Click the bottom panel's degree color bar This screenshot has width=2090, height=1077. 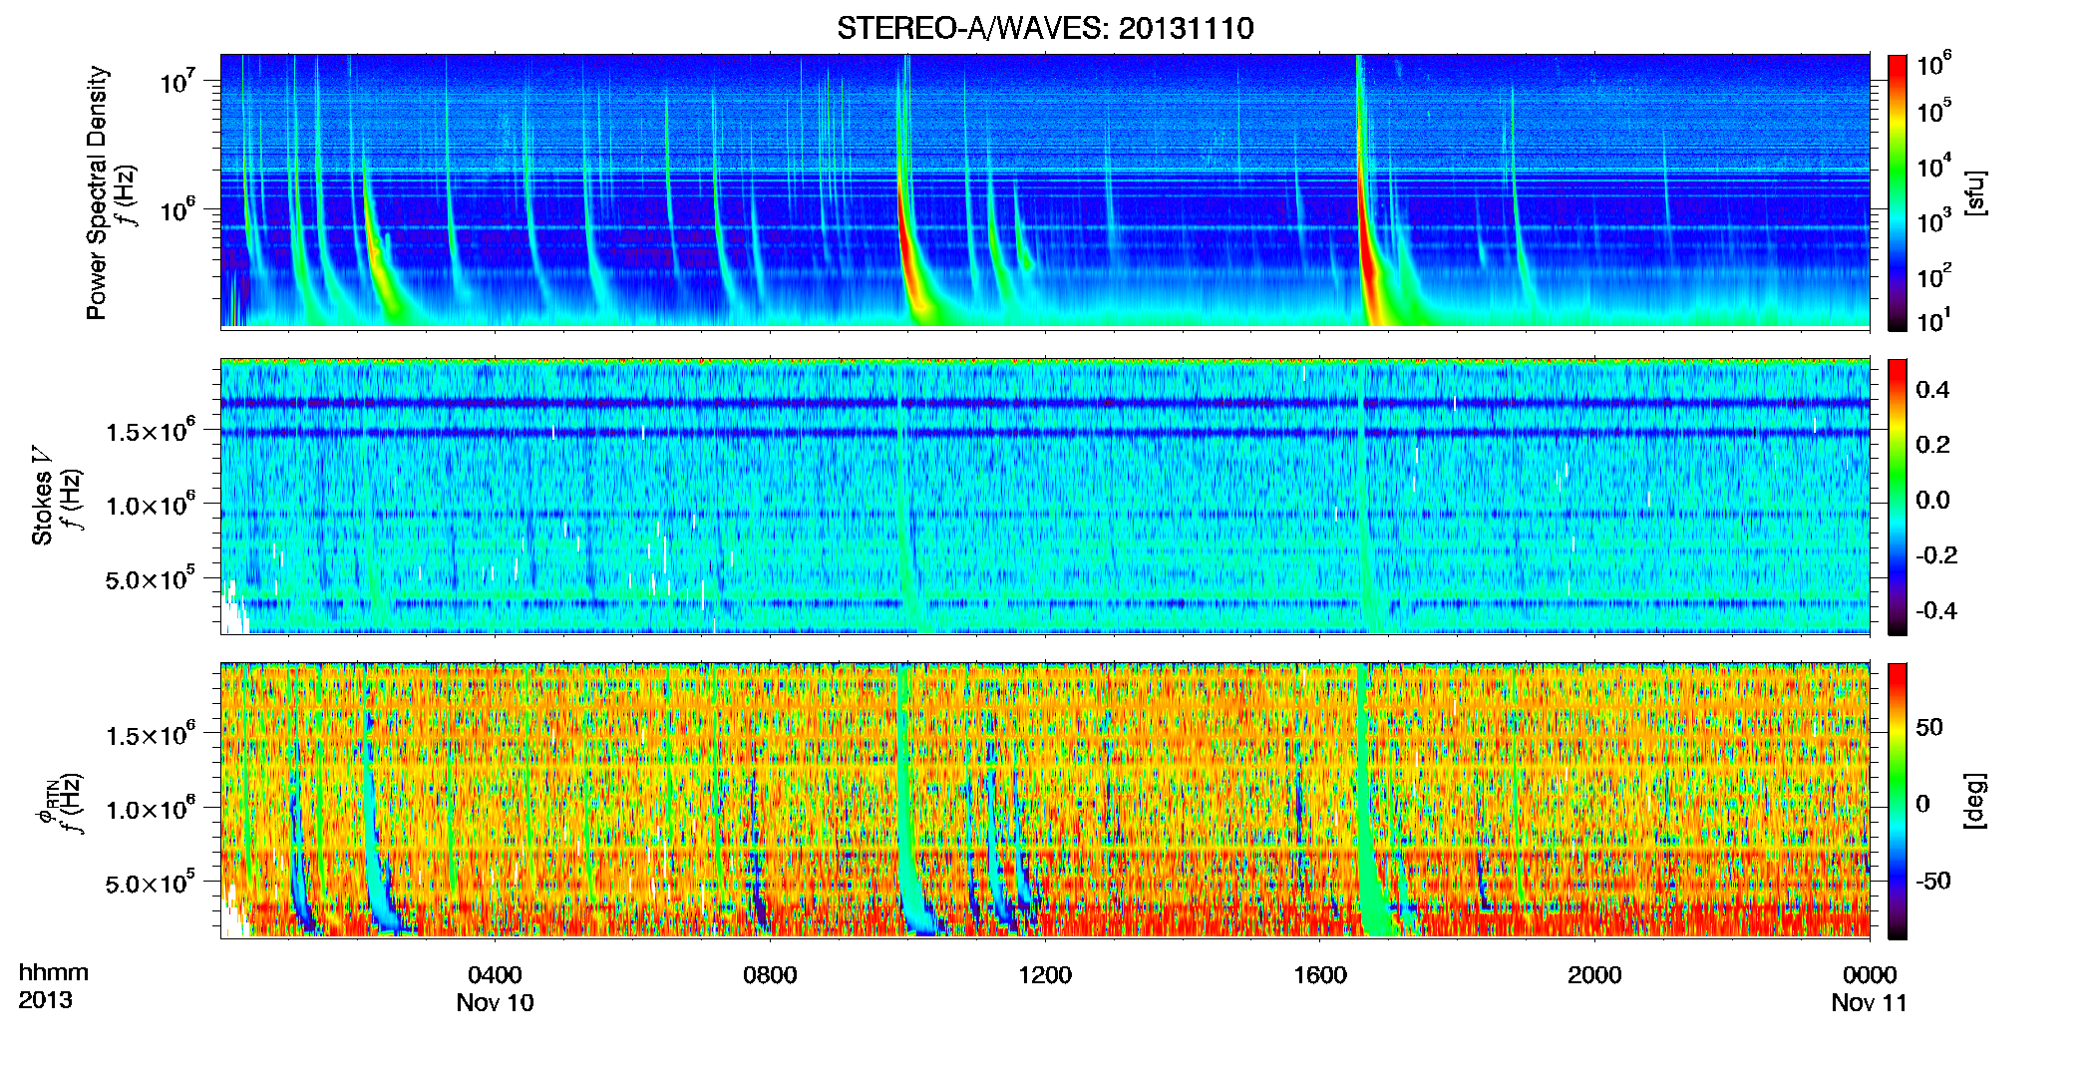pyautogui.click(x=1898, y=801)
